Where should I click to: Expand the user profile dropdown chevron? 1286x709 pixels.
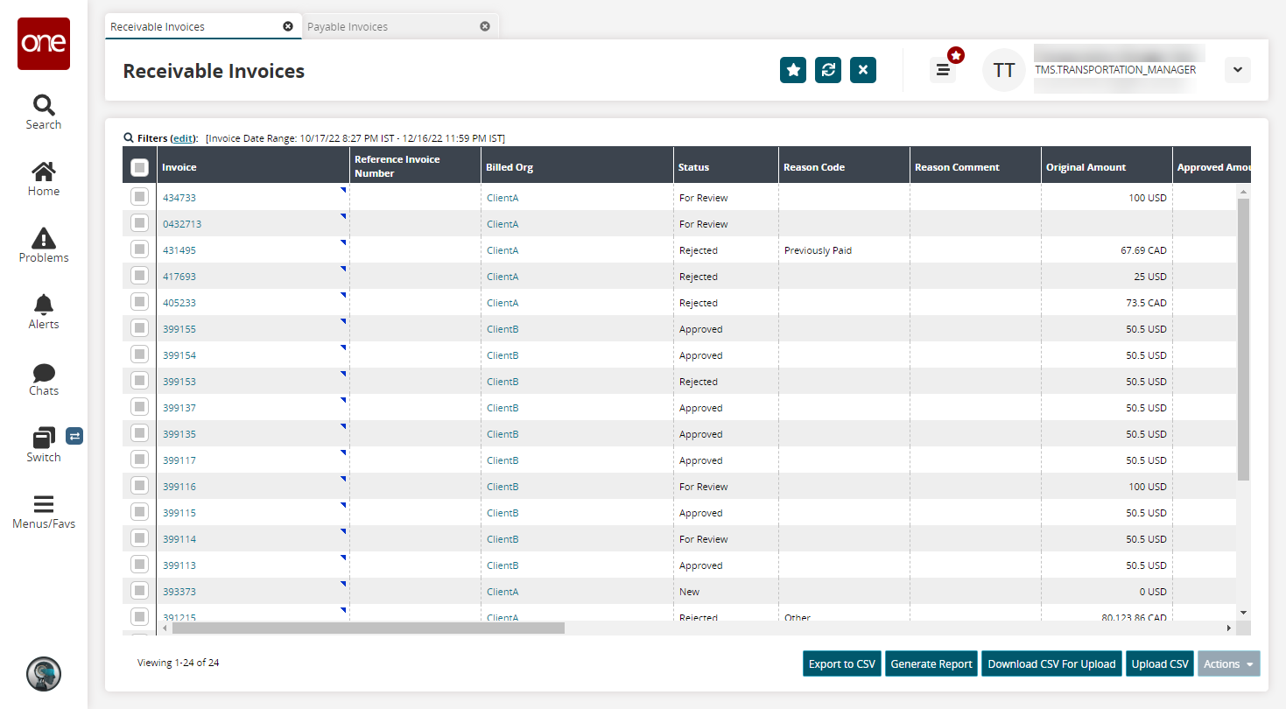pos(1237,70)
